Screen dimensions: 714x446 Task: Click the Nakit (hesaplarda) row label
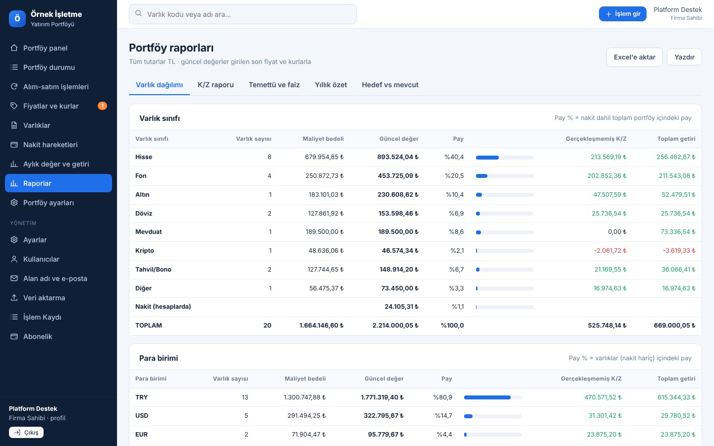click(x=163, y=307)
